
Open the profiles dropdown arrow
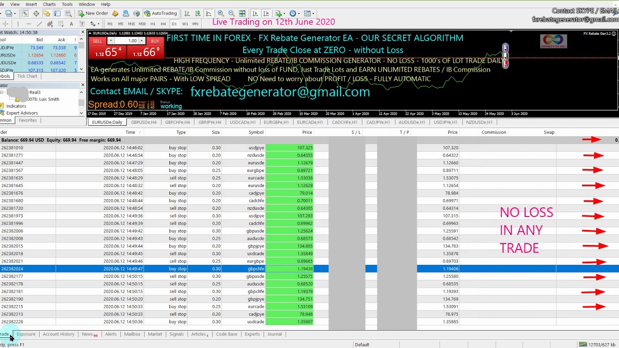15,13
